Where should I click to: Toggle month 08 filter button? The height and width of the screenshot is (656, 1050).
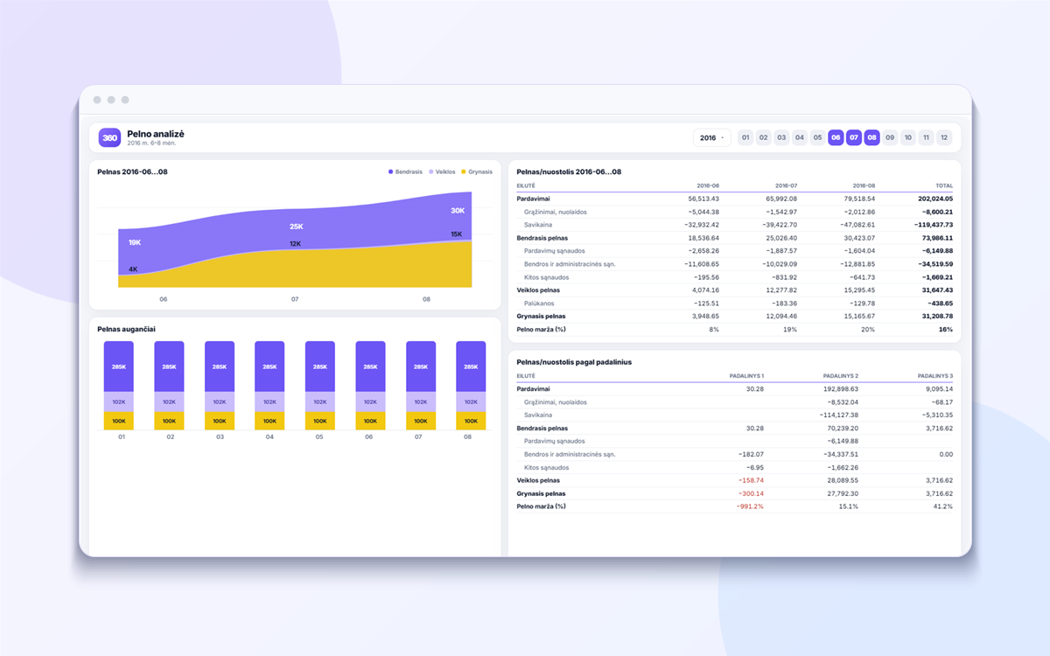click(x=871, y=137)
